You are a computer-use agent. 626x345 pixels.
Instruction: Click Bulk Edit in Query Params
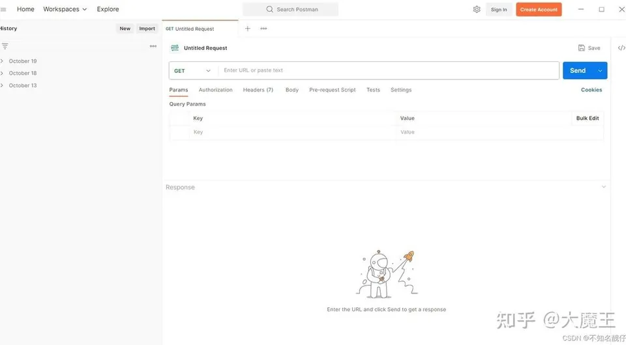click(588, 118)
